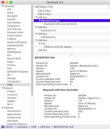Click USB Device Tree column header sort arrow
110x129 pixels.
coord(108,7)
